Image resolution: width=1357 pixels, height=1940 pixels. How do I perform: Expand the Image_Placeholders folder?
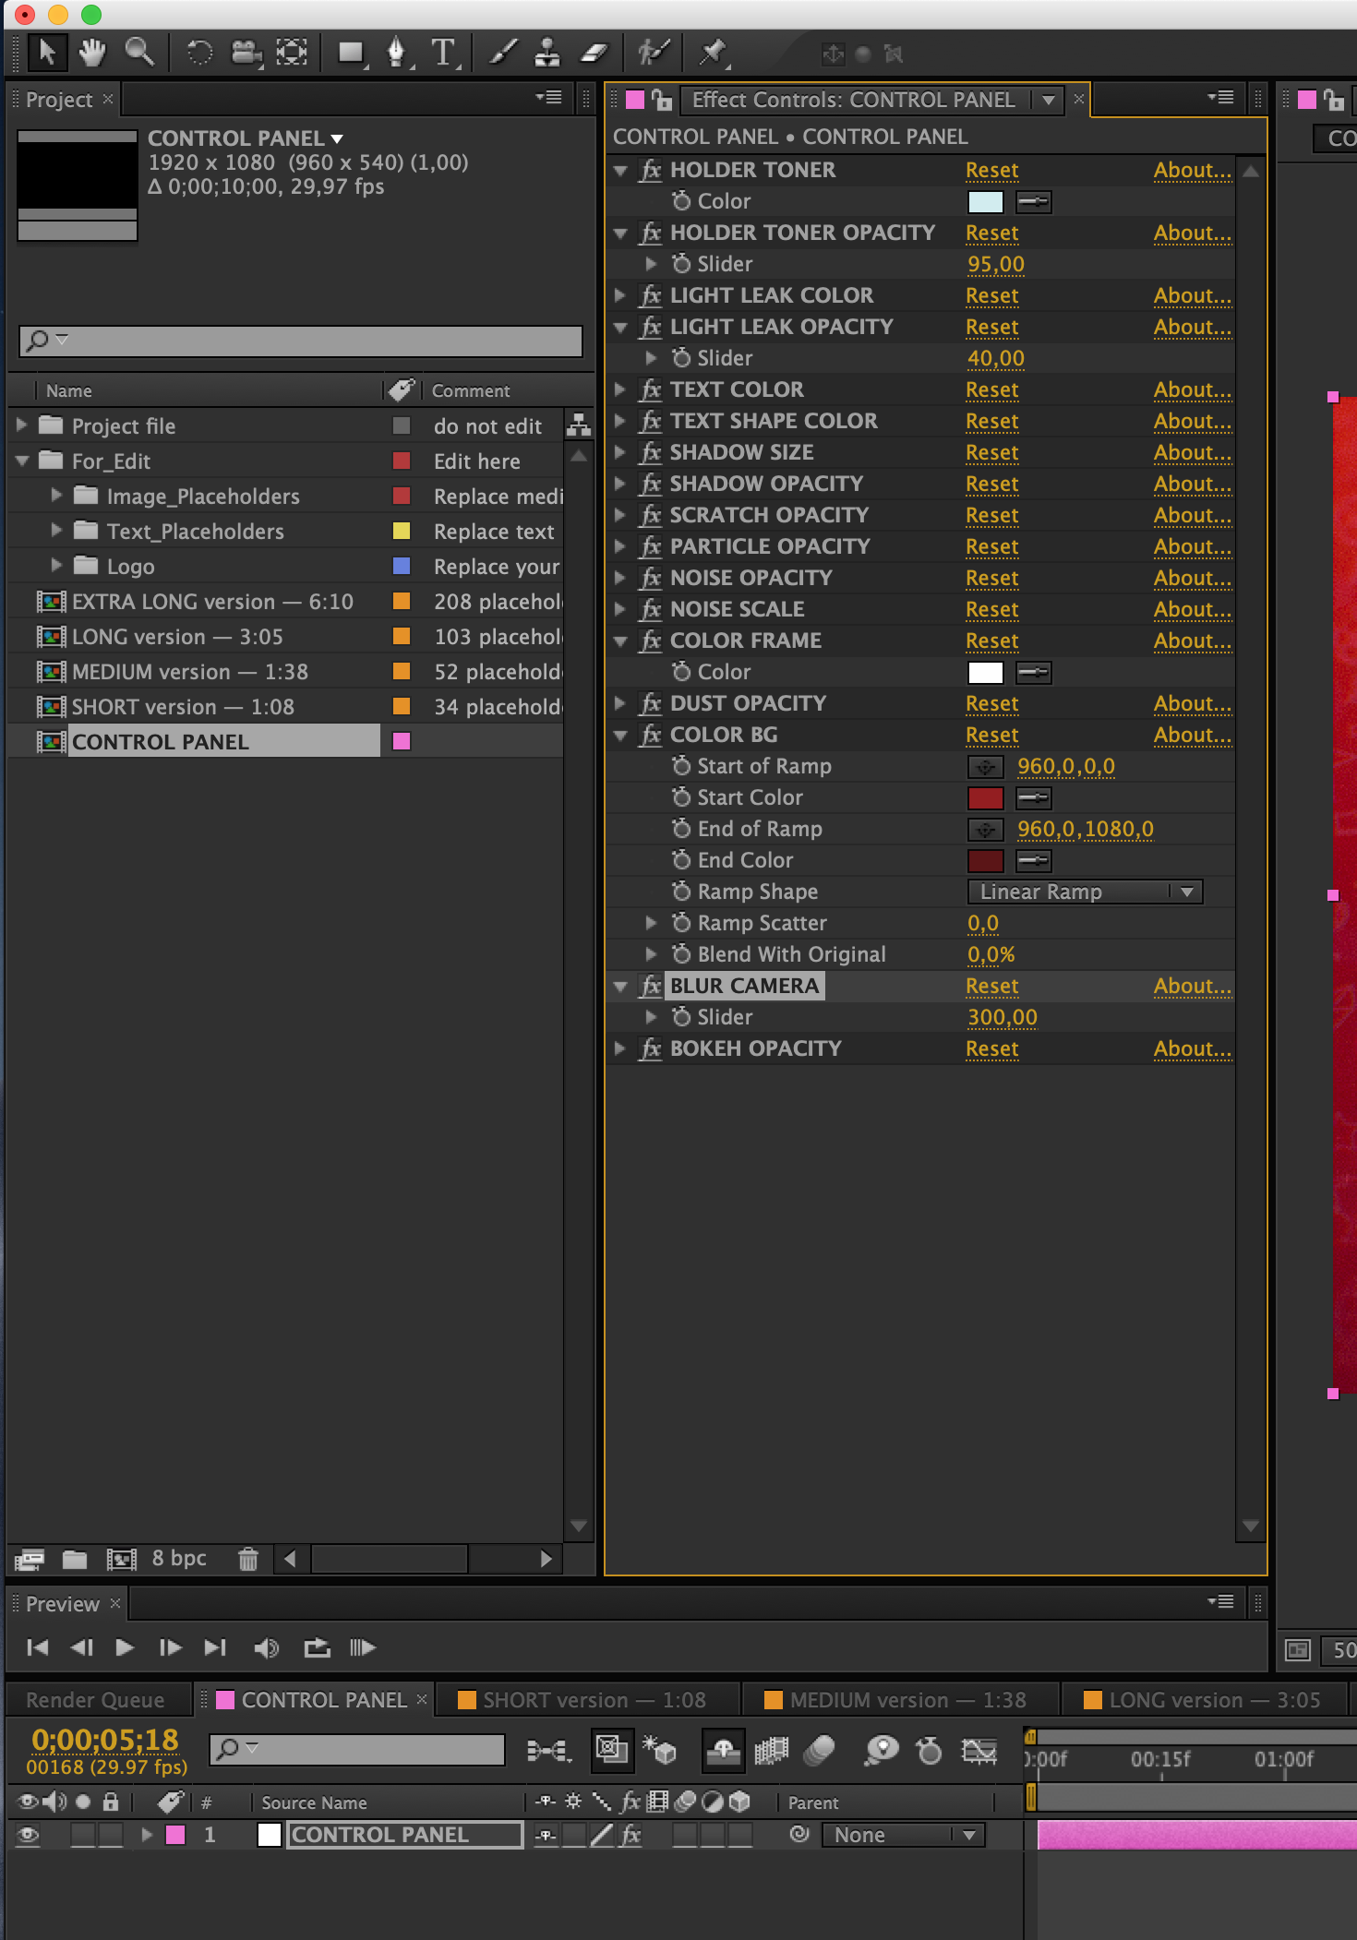click(56, 496)
